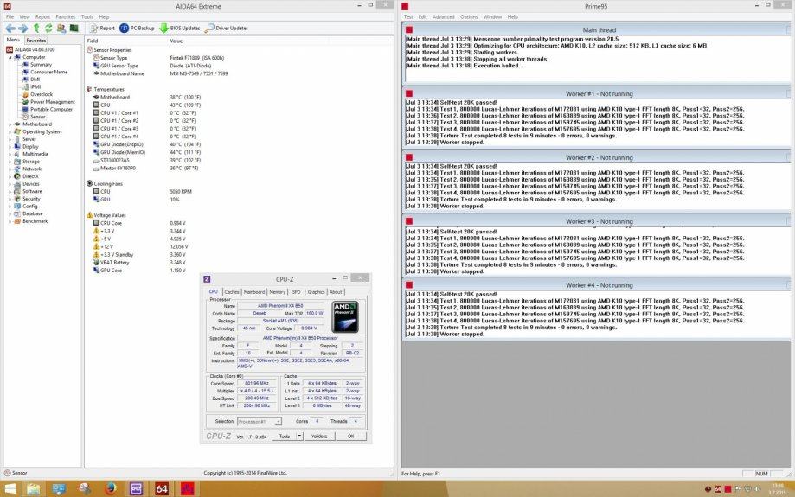This screenshot has height=497, width=795.
Task: Open AIDA64 File menu
Action: click(x=10, y=16)
